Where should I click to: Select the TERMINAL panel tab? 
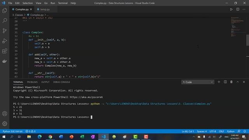(x=18, y=82)
